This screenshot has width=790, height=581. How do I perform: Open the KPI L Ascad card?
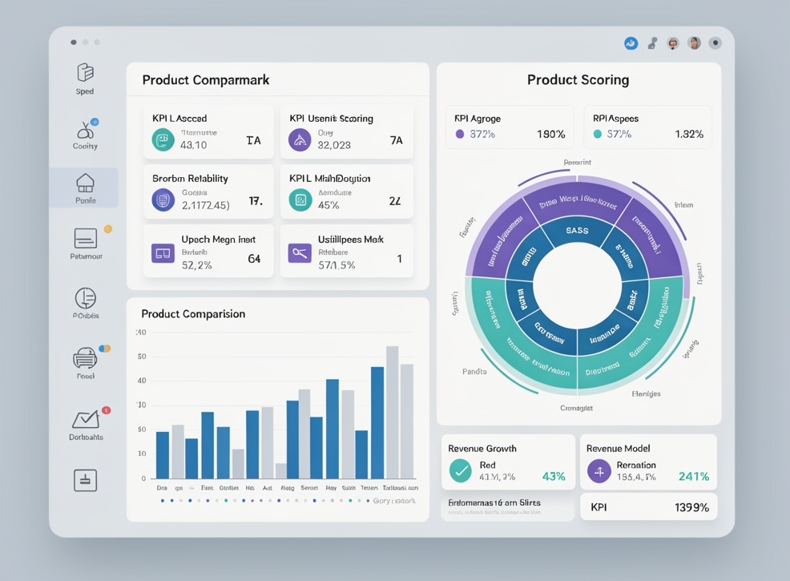coord(208,132)
